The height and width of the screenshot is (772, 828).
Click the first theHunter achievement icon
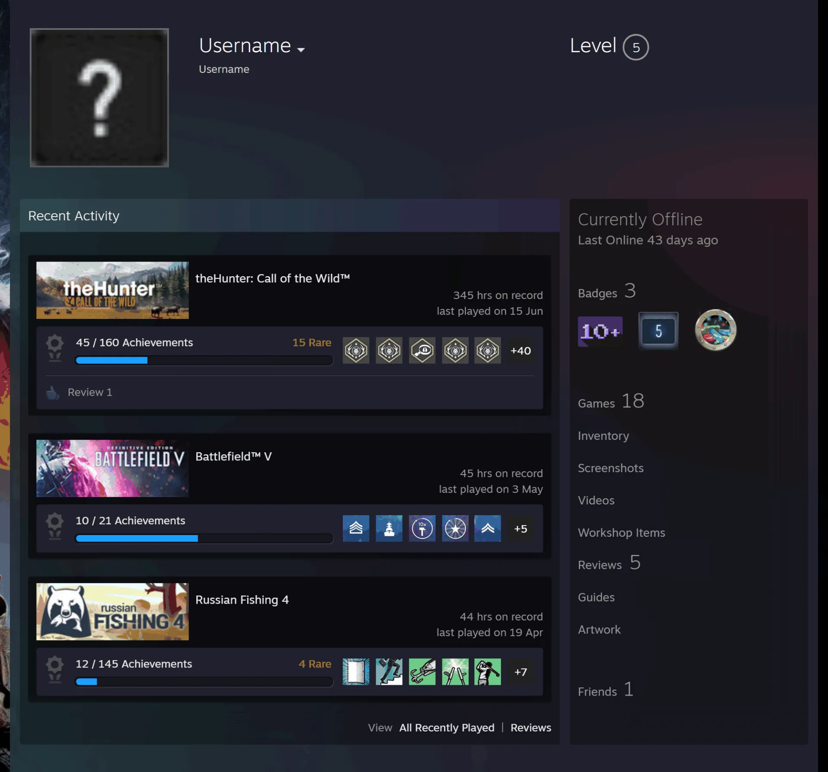[356, 350]
